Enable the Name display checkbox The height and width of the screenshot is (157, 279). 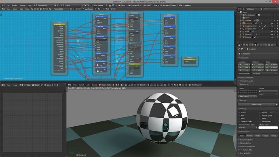coord(239,112)
